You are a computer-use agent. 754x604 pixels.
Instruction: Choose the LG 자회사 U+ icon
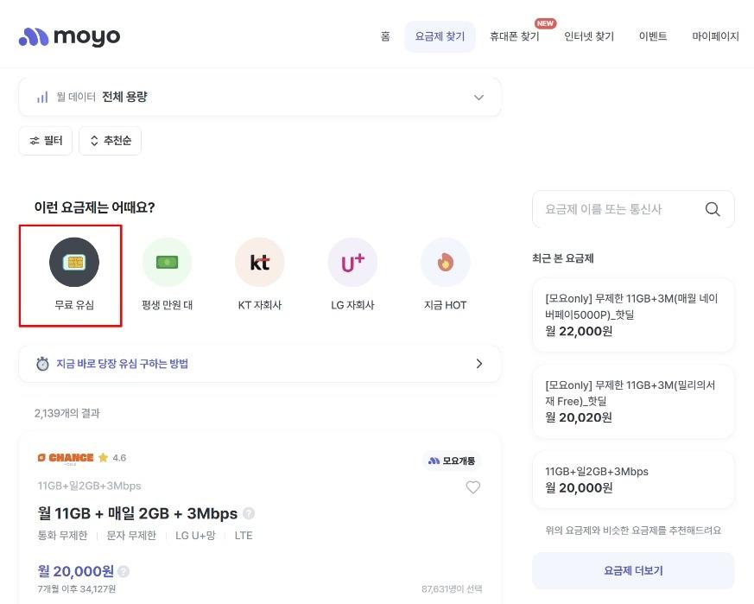click(352, 262)
